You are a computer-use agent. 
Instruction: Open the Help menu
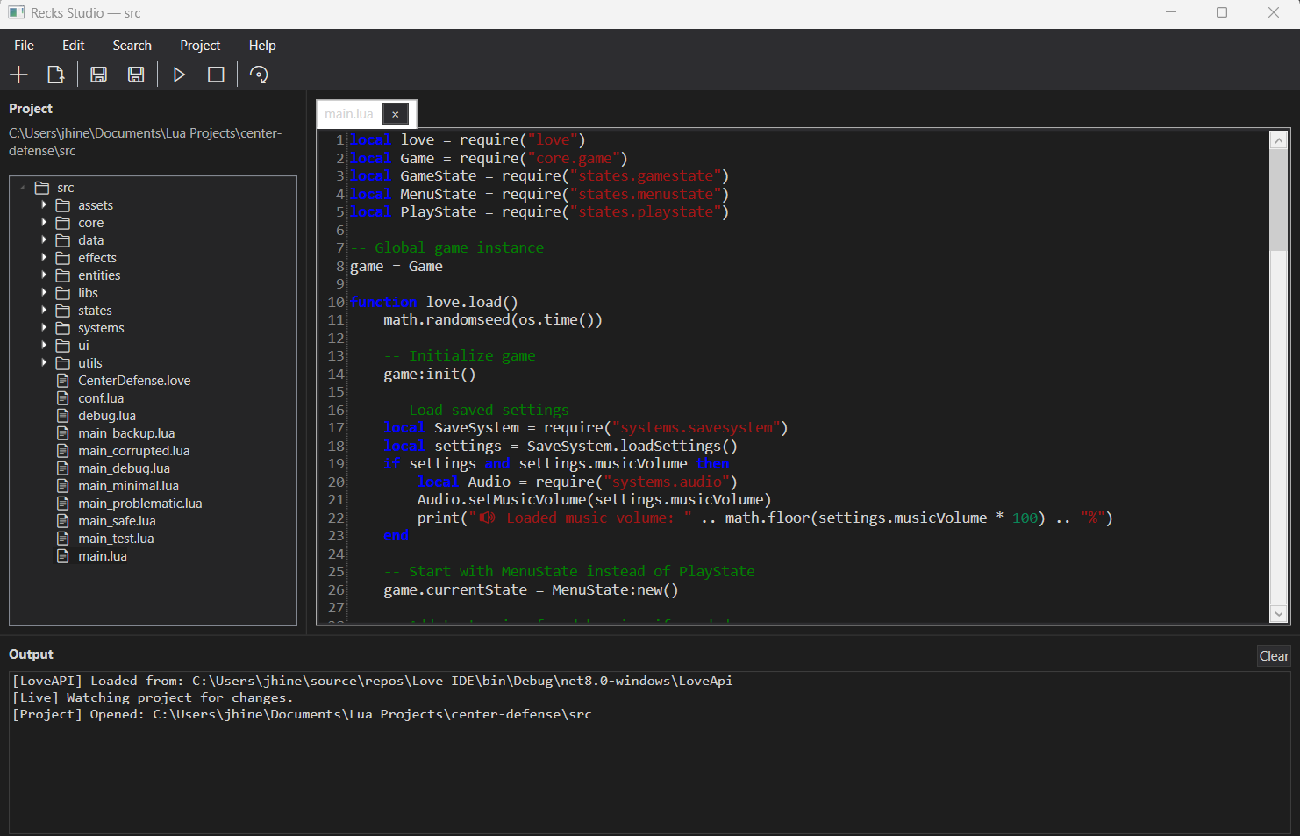262,46
